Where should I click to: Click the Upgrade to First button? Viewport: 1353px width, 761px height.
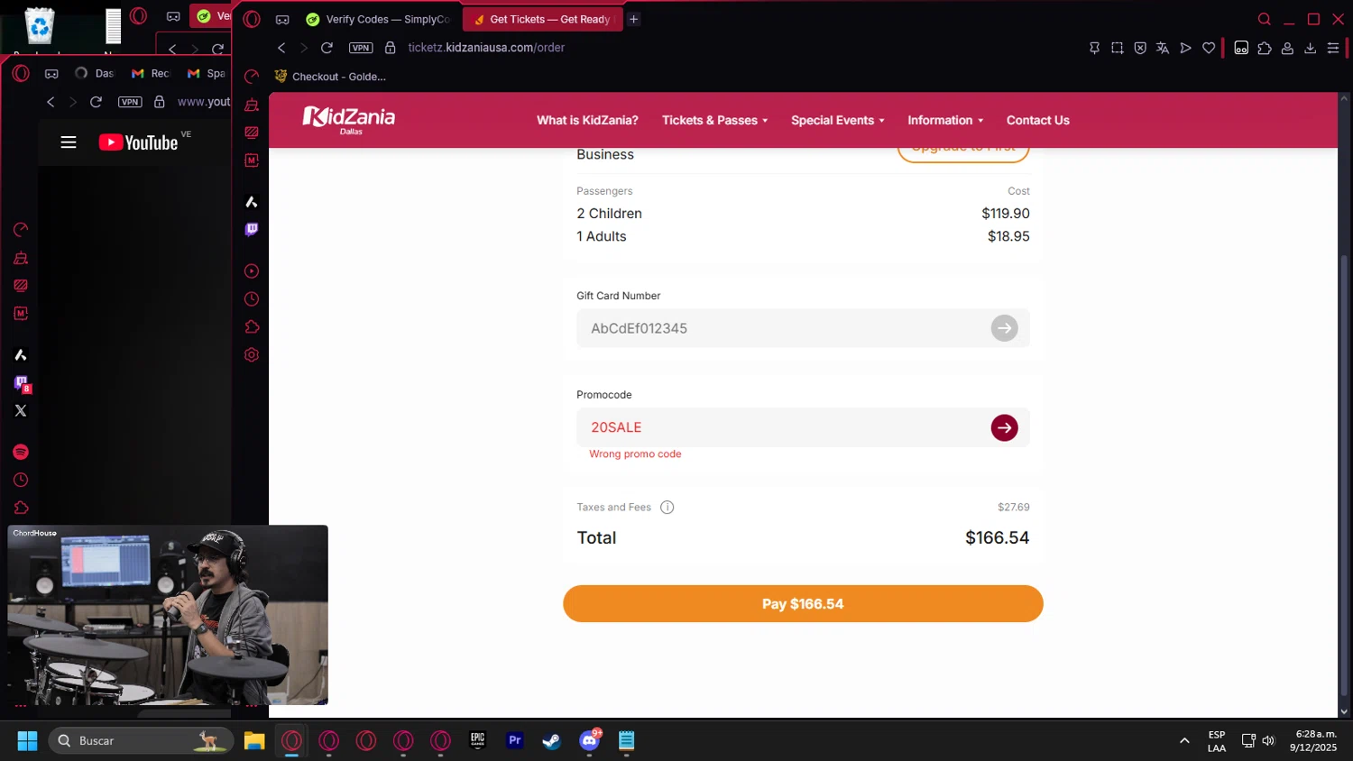pos(963,150)
